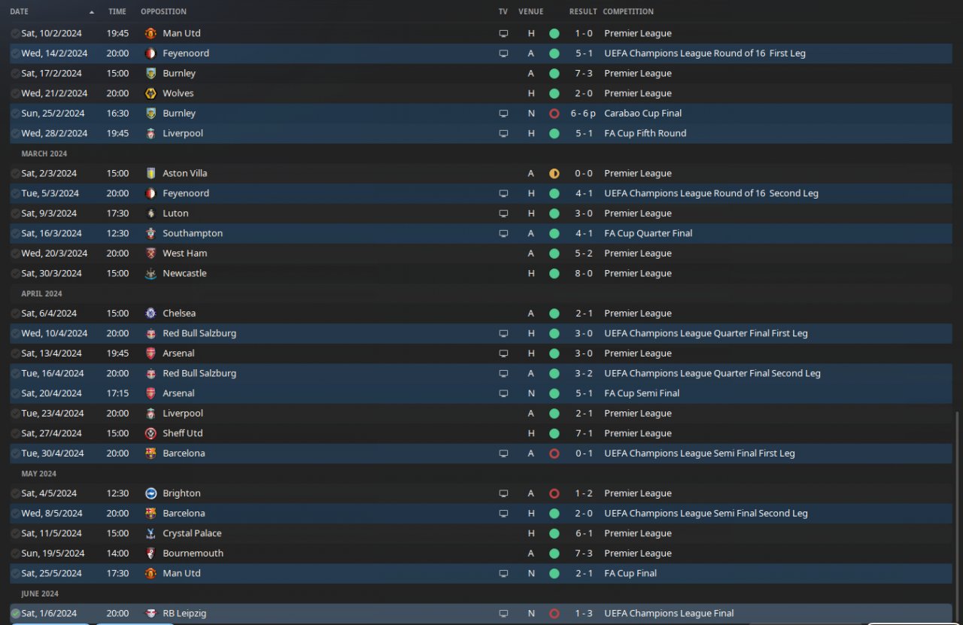Click the green win indicator for Newcastle match
The image size is (963, 625).
[x=554, y=274]
